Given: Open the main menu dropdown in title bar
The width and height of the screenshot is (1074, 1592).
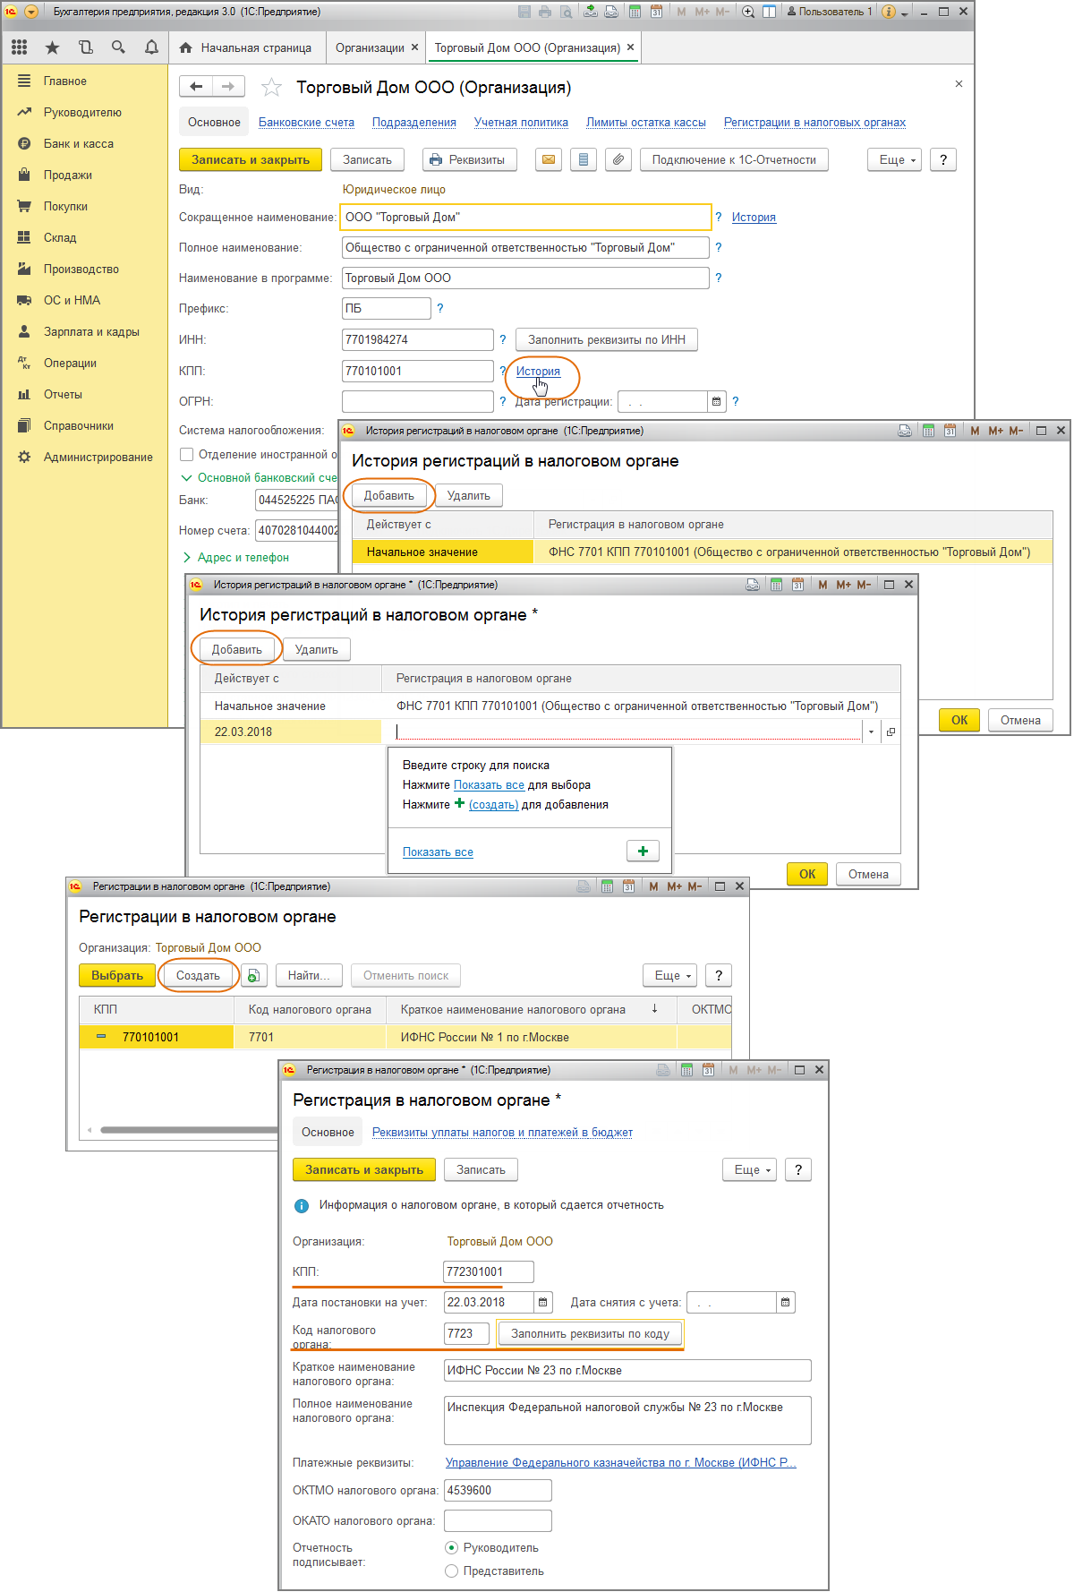Looking at the screenshot, I should (31, 12).
